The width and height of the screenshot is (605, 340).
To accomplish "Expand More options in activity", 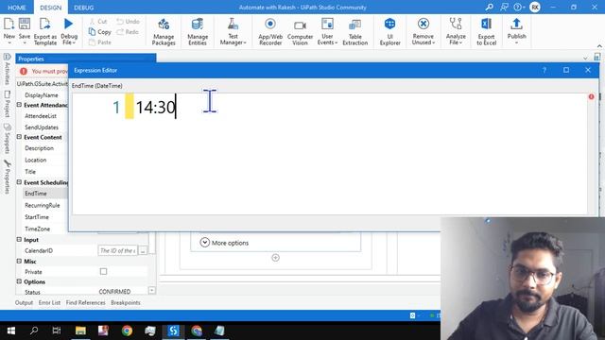I will tap(224, 243).
